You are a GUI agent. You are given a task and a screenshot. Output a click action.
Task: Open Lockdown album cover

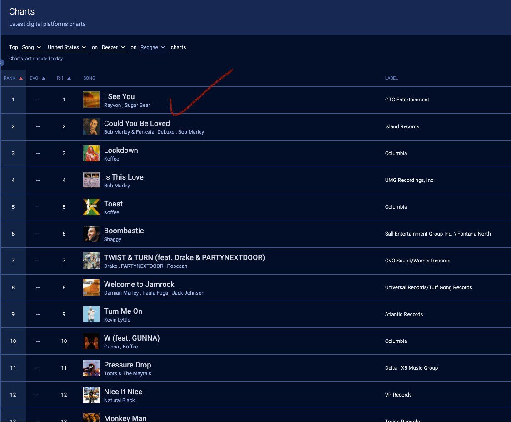pos(91,153)
